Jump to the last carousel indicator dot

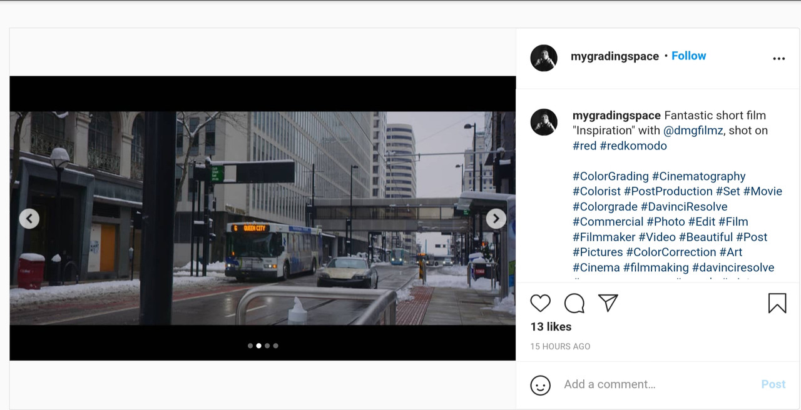(x=275, y=346)
